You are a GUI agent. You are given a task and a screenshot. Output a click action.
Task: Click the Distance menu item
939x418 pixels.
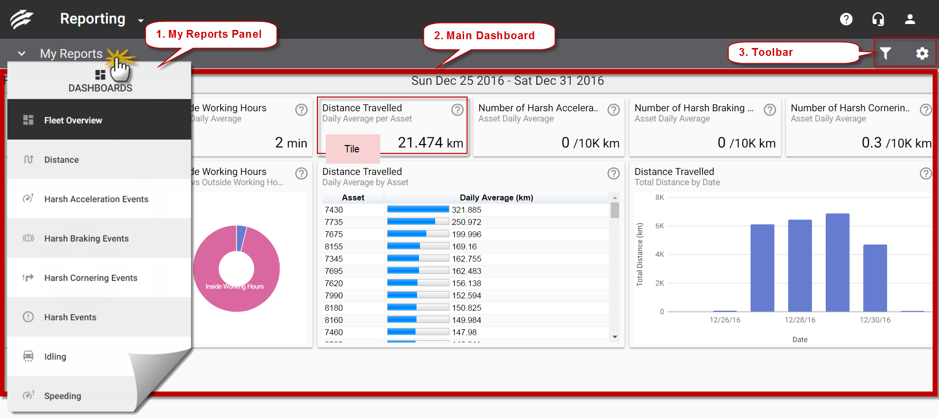[61, 160]
